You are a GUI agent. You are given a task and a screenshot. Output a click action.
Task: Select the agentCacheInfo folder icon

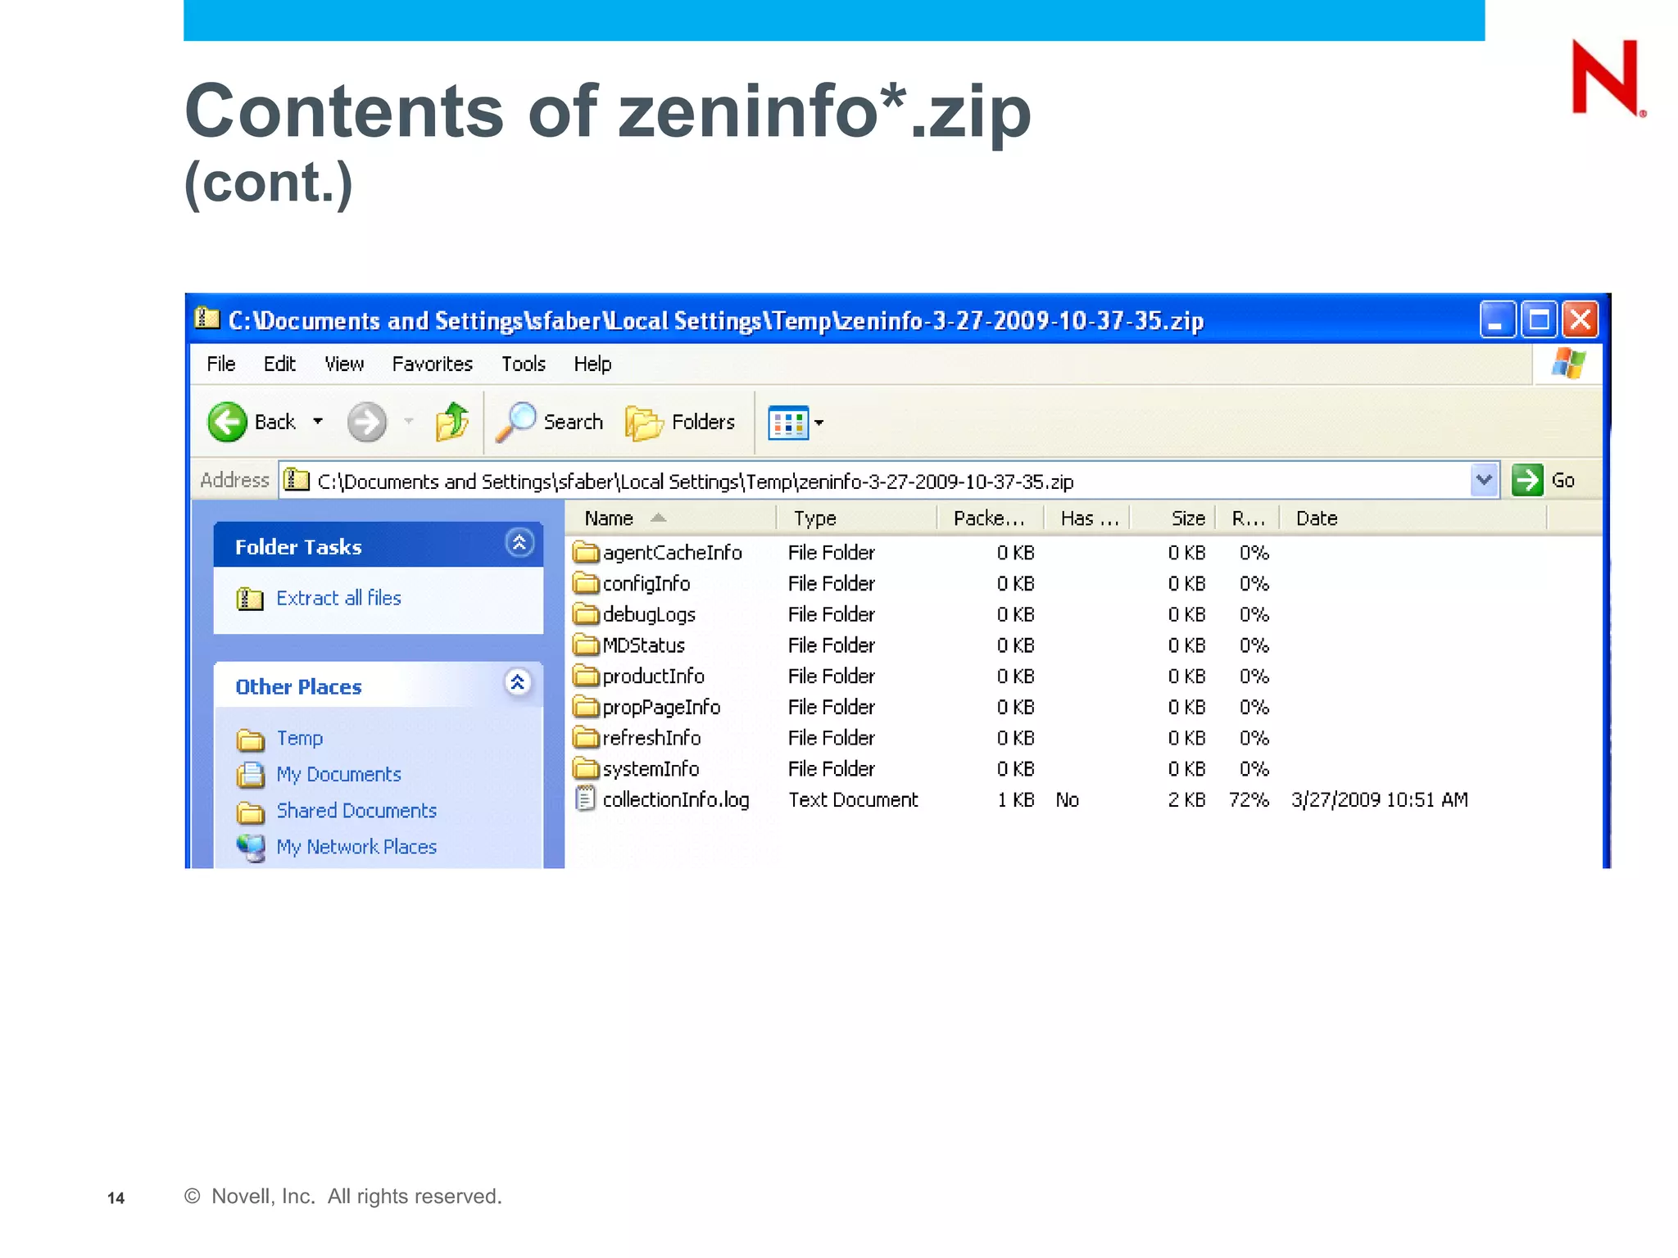(586, 553)
